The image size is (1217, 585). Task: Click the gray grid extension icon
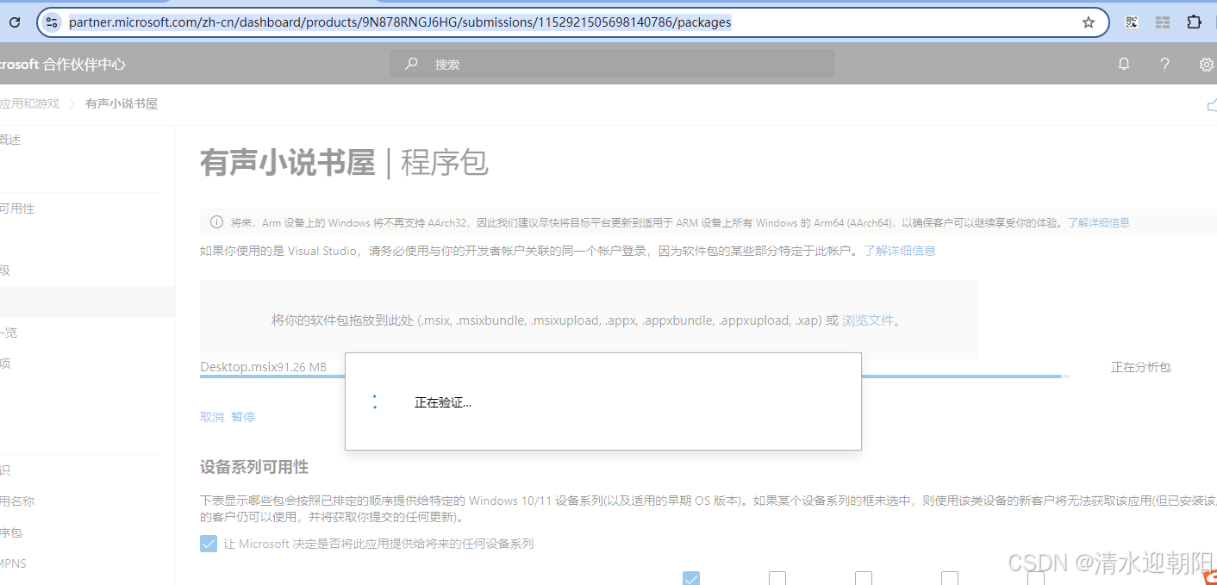[1163, 22]
